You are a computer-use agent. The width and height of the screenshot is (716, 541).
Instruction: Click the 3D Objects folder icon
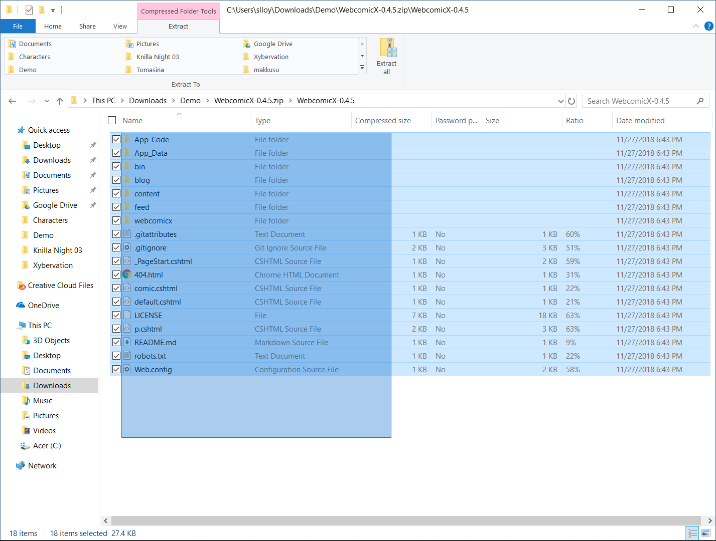point(26,340)
